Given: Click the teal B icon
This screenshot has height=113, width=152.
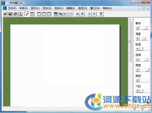Looking at the screenshot, I should (94, 14).
